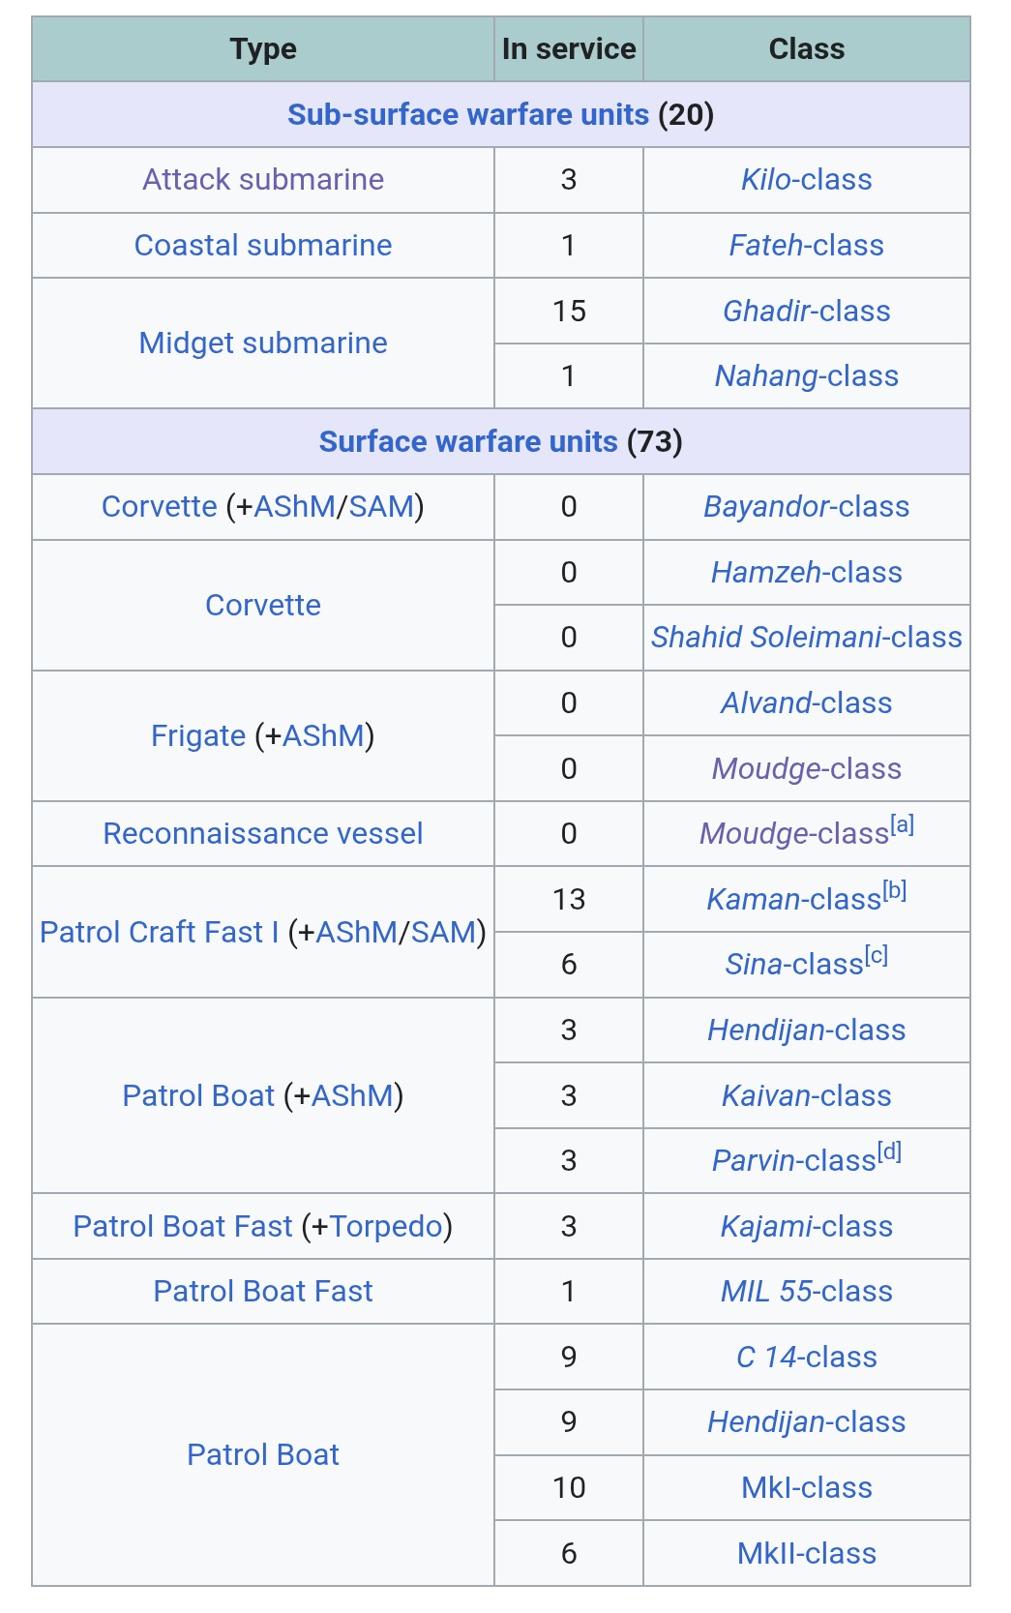Screen dimensions: 1011x1613
Task: Open the Kilo-class link
Action: coord(806,179)
